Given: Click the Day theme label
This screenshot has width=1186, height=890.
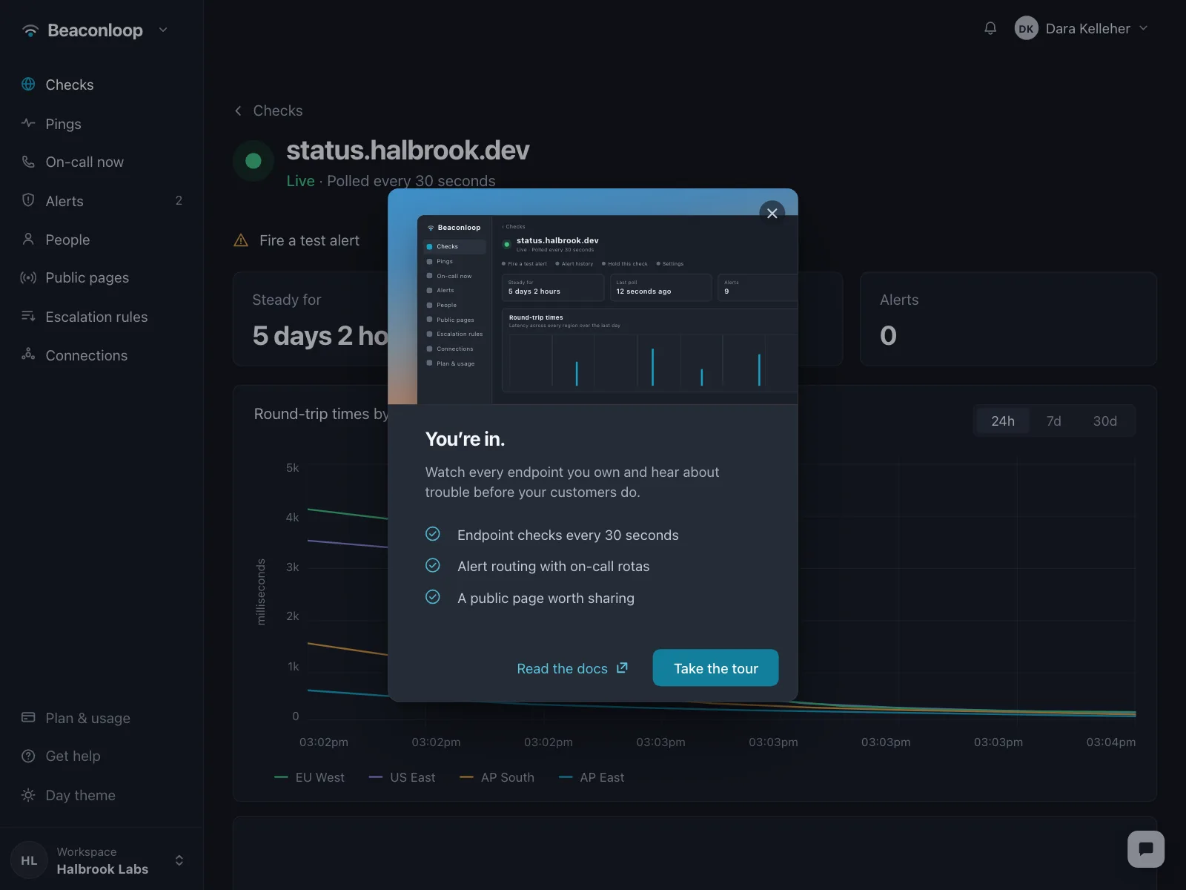Looking at the screenshot, I should 81,795.
